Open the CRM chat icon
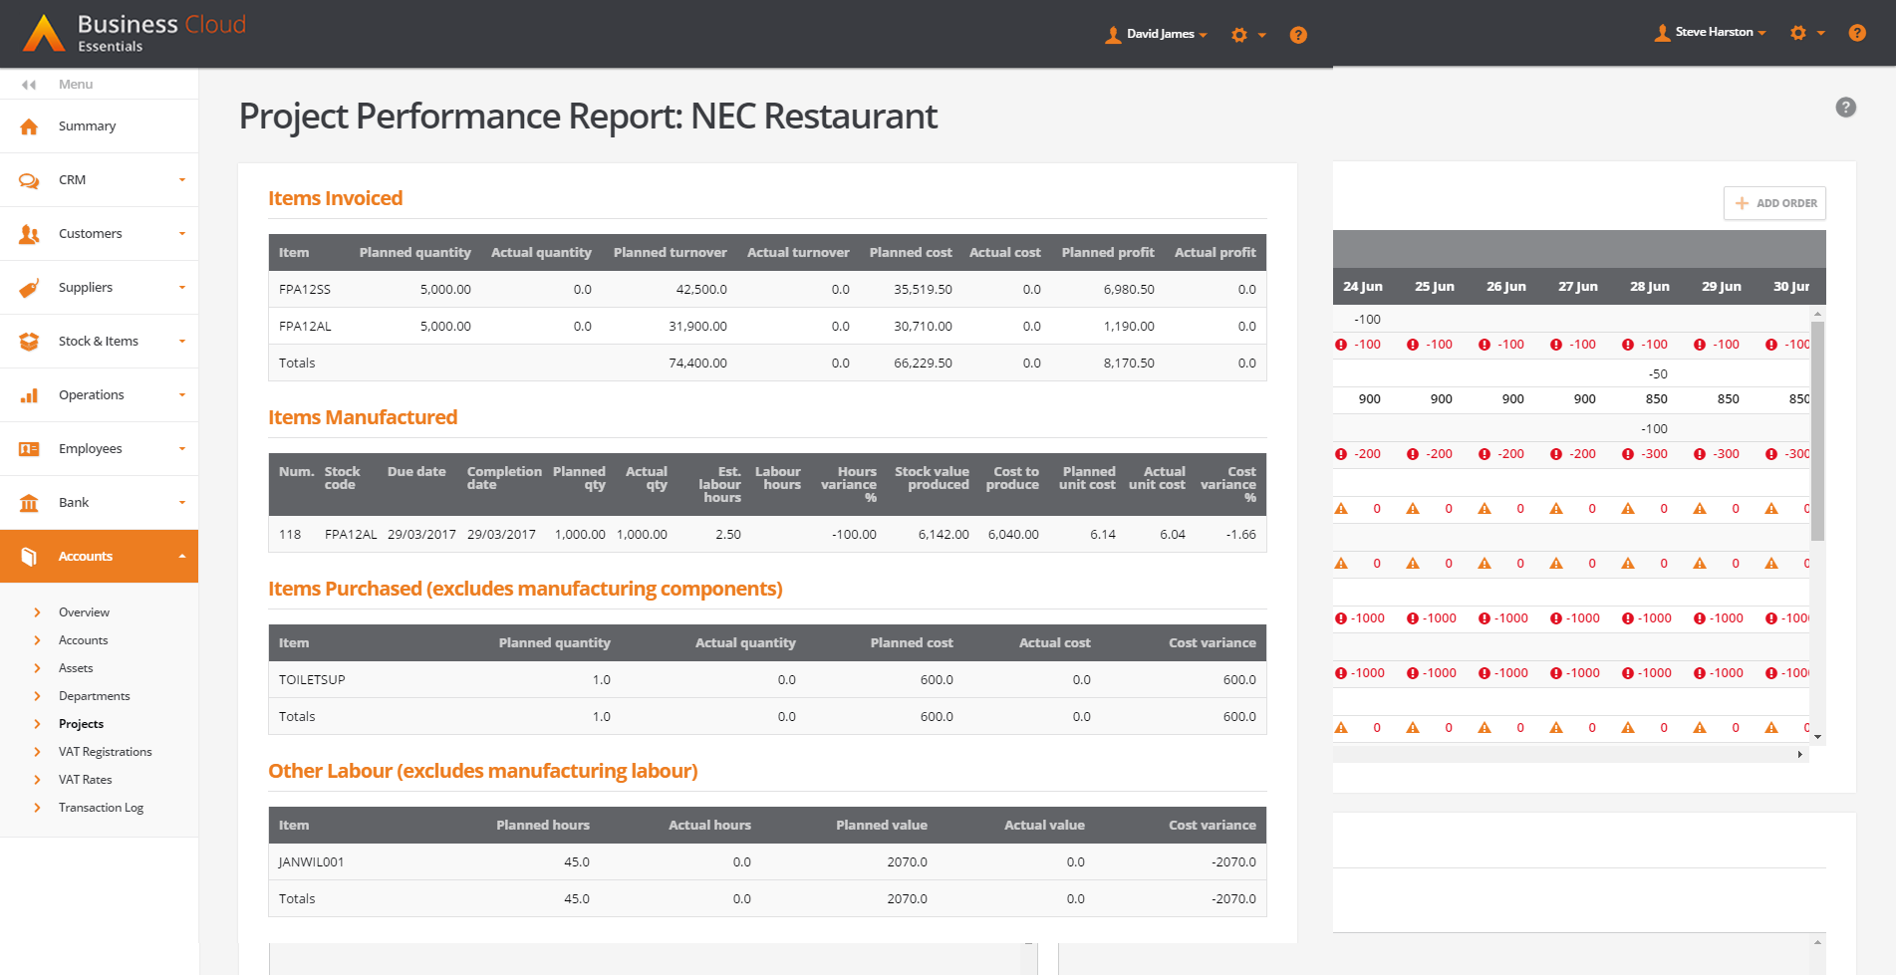Screen dimensions: 1896x975 pyautogui.click(x=29, y=179)
